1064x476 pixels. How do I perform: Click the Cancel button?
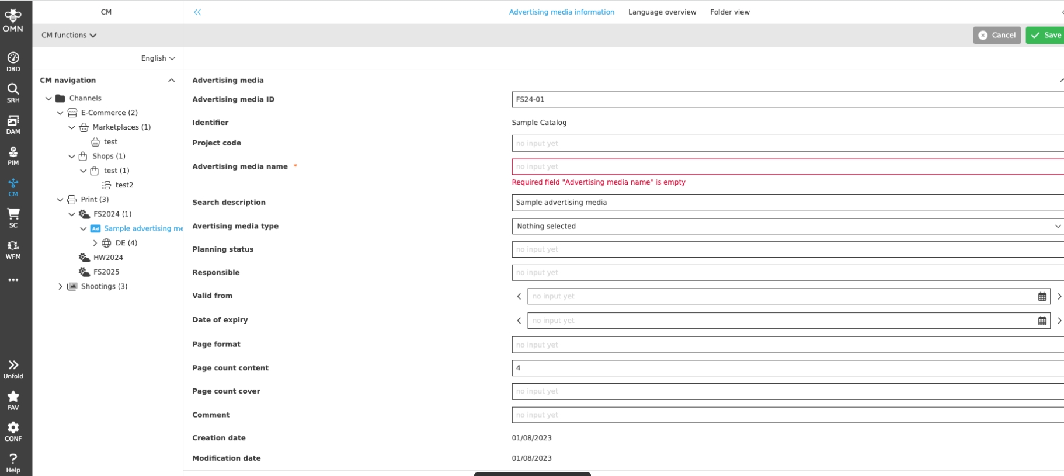click(x=996, y=35)
